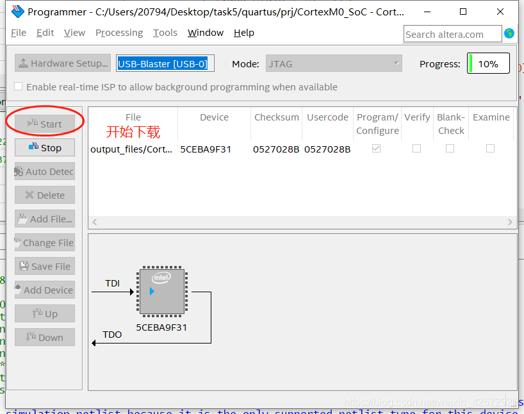This screenshot has width=524, height=414.
Task: Click the TDO label in chain diagram
Action: [x=112, y=335]
